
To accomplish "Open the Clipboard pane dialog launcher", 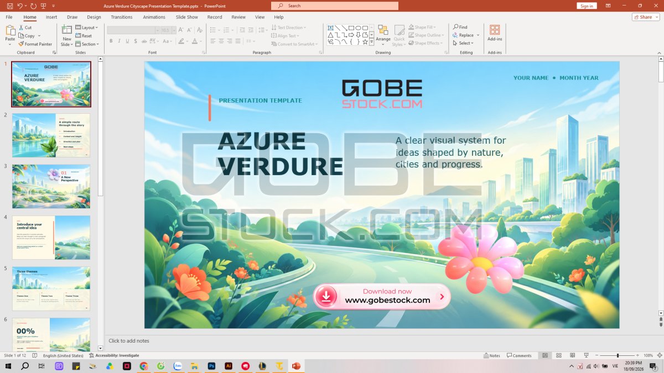I will (54, 52).
